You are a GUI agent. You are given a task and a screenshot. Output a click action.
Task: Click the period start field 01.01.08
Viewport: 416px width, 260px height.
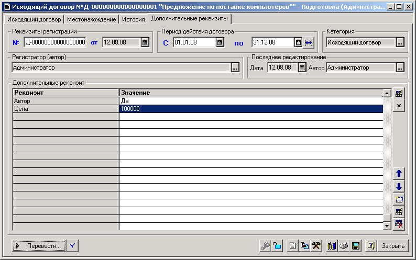coord(194,42)
